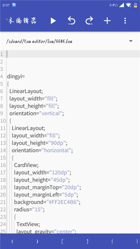140x249 pixels.
Task: Click the "#FF2EC4B6" background color value
Action: pos(63,202)
